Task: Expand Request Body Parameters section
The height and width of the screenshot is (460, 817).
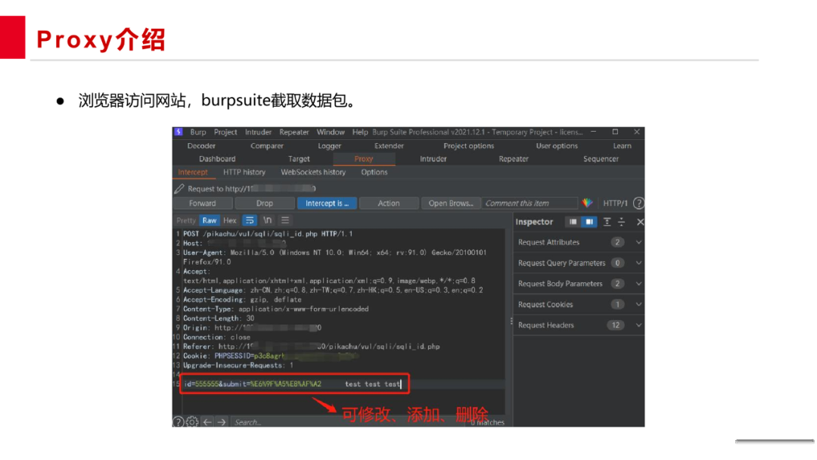Action: (x=638, y=284)
